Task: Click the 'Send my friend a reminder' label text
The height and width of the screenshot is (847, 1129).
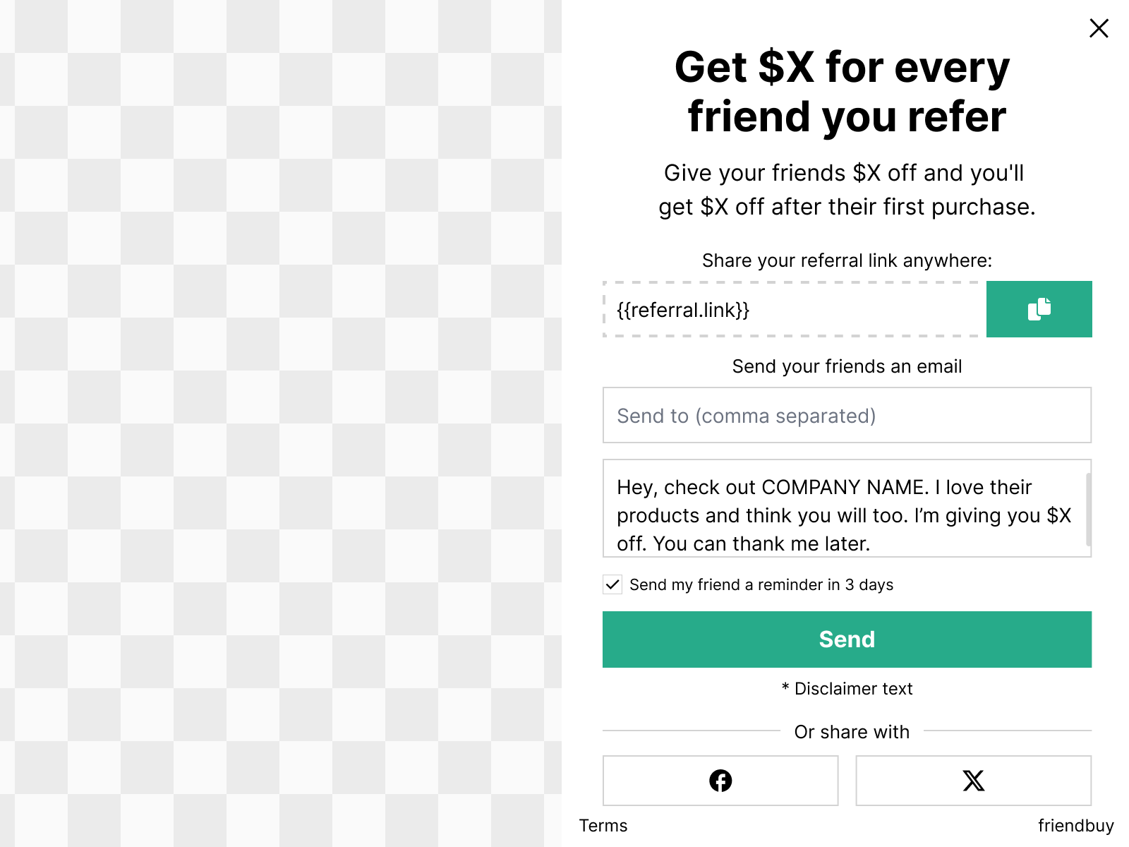Action: 761,584
